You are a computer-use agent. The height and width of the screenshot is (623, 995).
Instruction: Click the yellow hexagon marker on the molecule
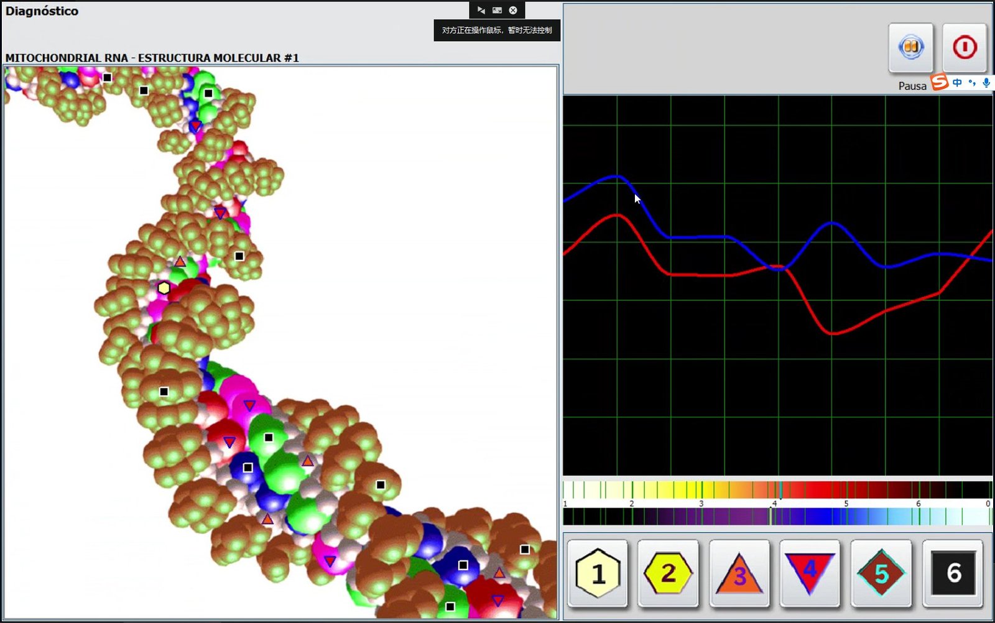click(164, 288)
